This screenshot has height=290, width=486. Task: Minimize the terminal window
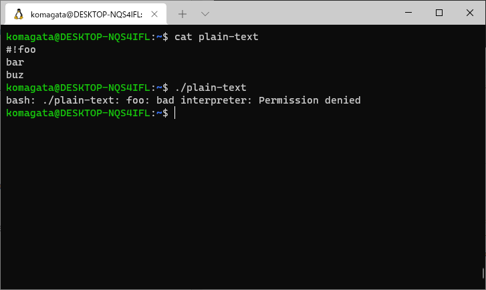point(408,13)
